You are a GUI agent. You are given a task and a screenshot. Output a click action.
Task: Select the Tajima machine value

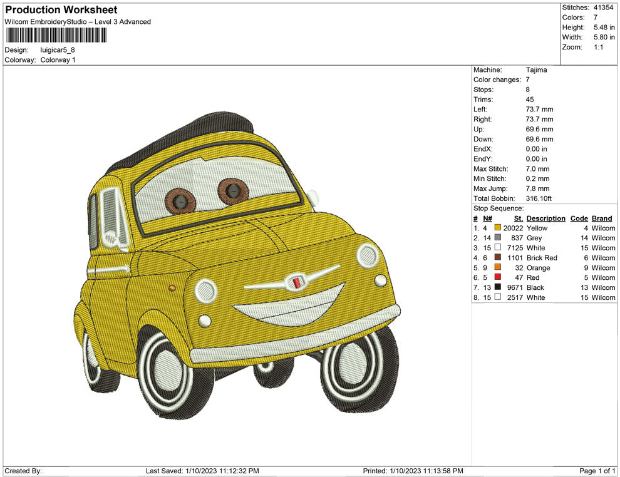tap(536, 70)
